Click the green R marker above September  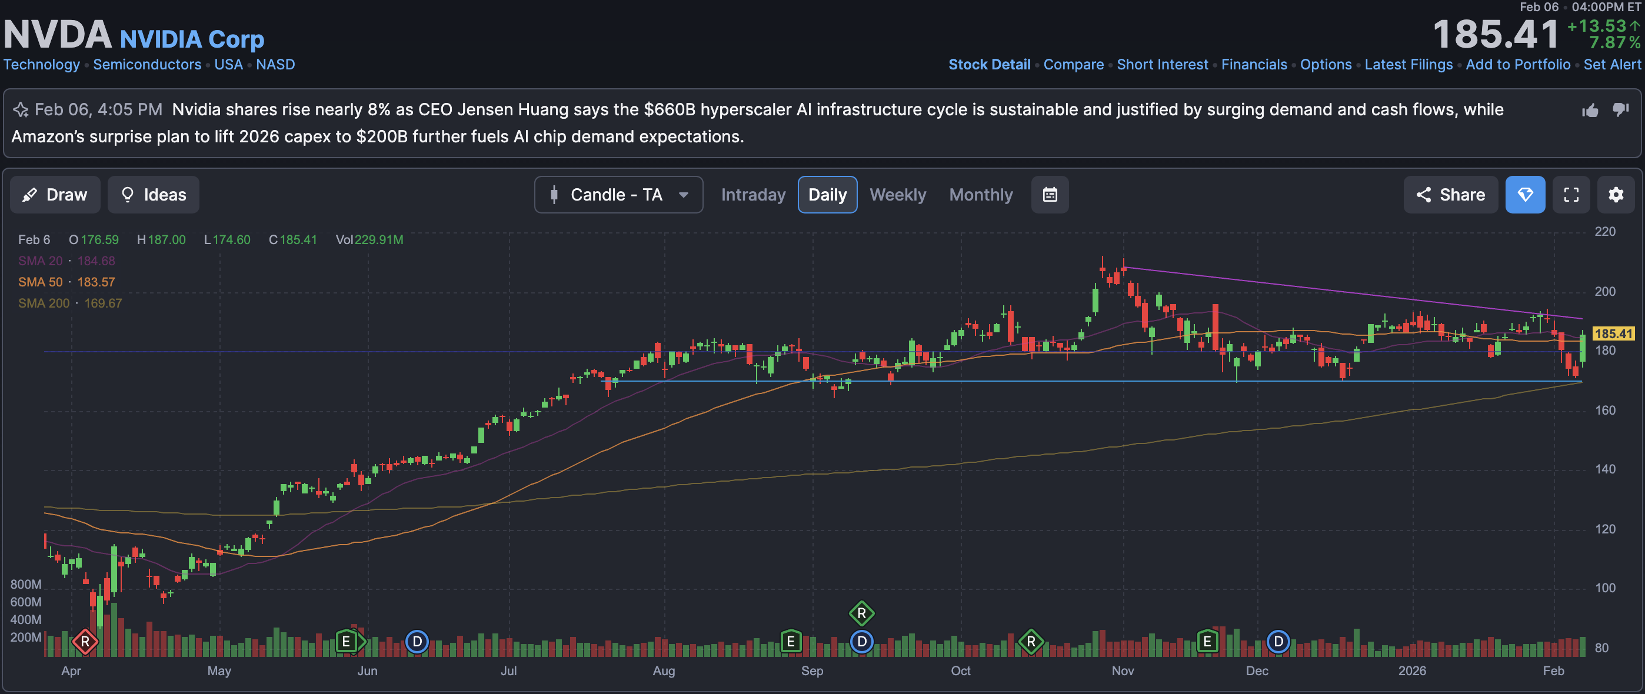coord(861,613)
